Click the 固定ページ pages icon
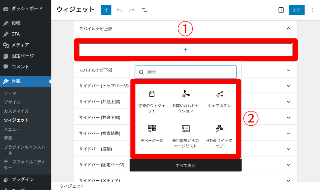Screen dimensions: 320x190 pyautogui.click(x=6, y=56)
